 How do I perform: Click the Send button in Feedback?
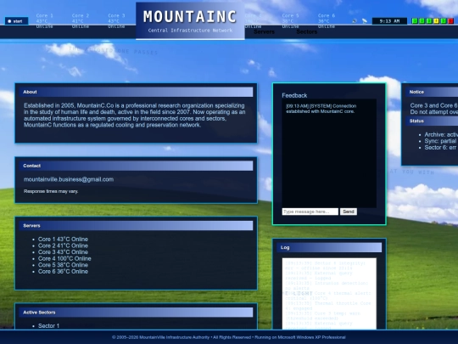click(x=349, y=211)
